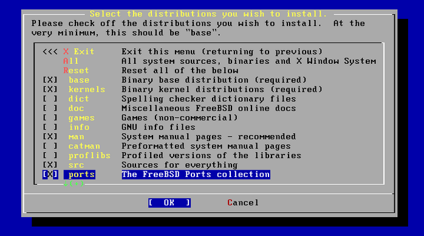Select the 'X Exit' menu entry
The image size is (424, 236).
tap(79, 52)
